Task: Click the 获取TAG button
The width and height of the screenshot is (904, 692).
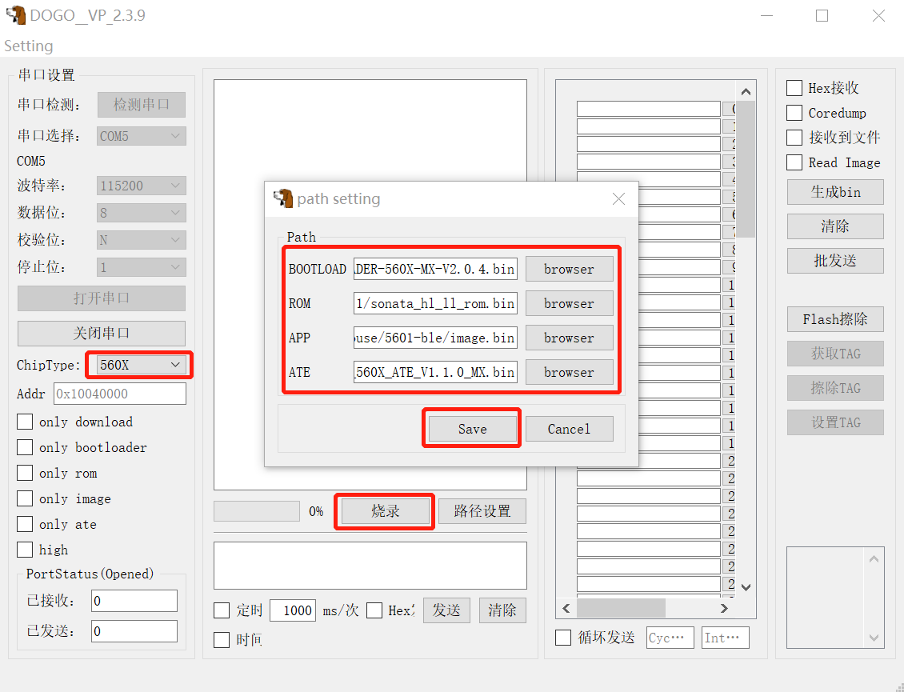Action: [835, 354]
